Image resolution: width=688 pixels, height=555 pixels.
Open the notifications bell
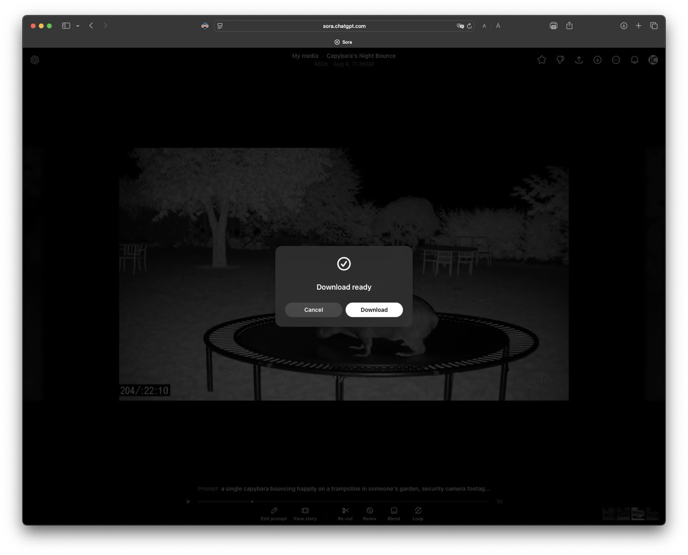pos(634,60)
